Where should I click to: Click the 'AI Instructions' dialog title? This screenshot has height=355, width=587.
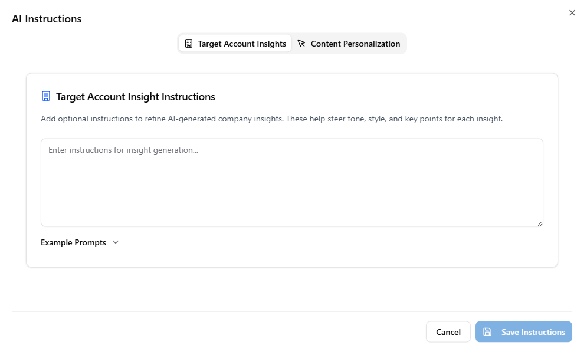47,19
